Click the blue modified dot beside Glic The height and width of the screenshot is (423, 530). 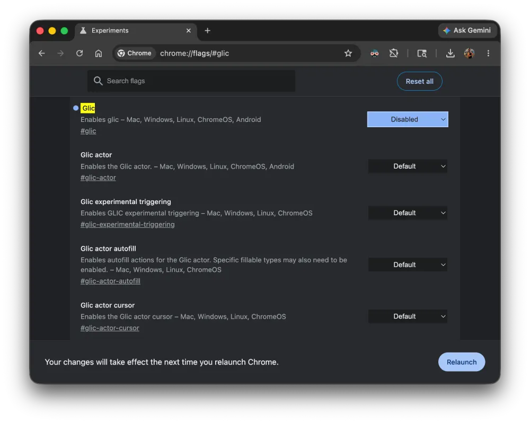76,108
